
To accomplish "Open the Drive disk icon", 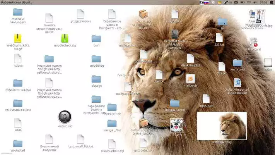I will pos(268,62).
